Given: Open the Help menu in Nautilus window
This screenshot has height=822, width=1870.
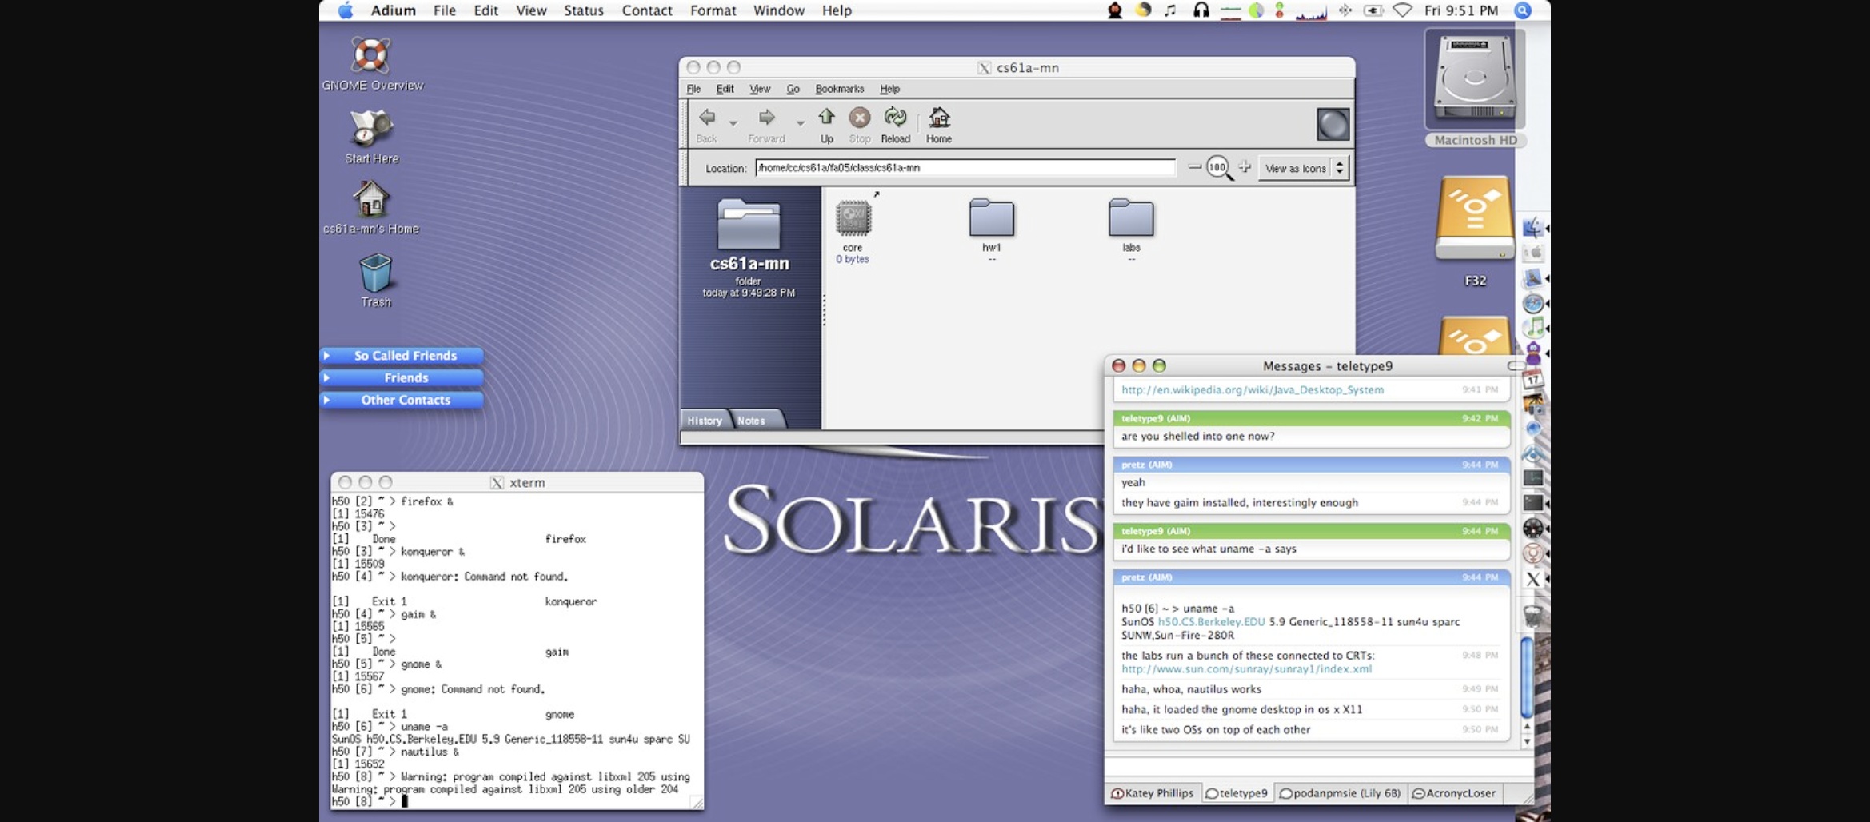Looking at the screenshot, I should [889, 89].
